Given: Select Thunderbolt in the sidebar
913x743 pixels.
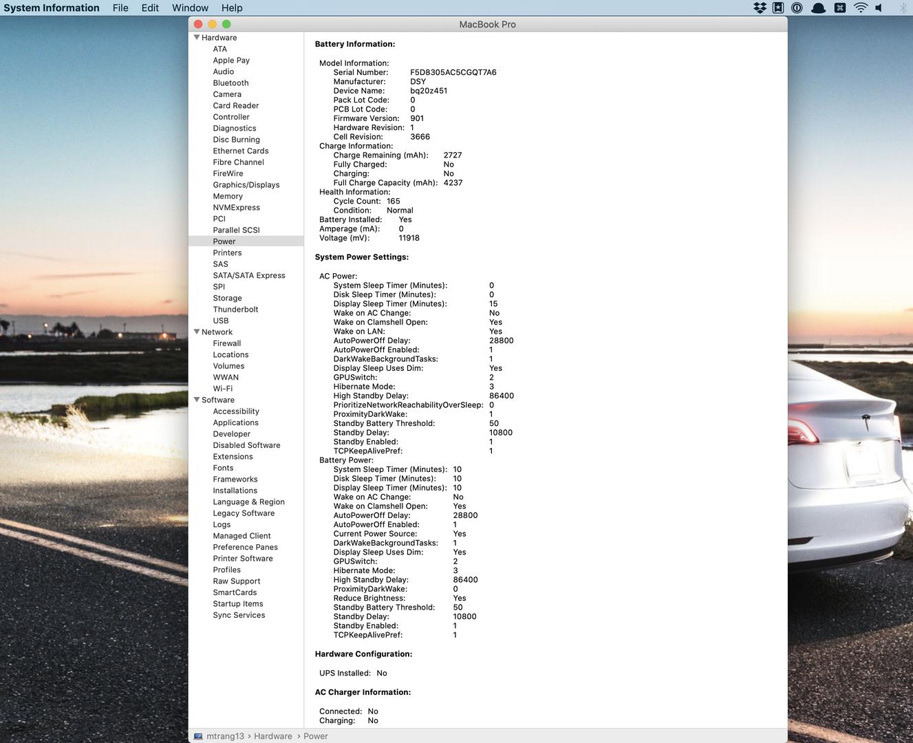Looking at the screenshot, I should click(236, 310).
